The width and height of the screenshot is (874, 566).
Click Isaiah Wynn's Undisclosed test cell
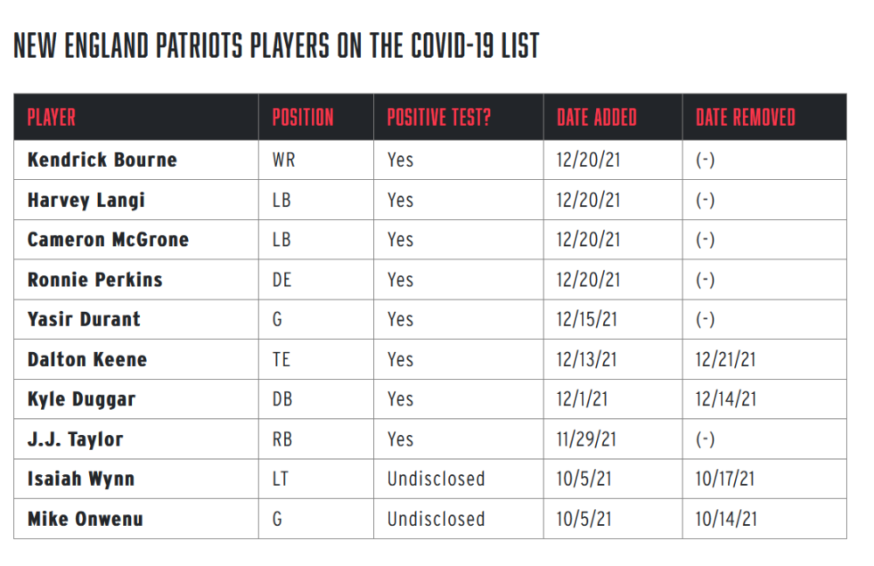[436, 480]
